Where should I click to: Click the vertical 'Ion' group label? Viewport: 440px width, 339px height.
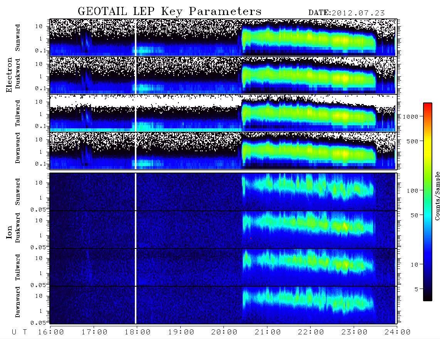pyautogui.click(x=9, y=232)
